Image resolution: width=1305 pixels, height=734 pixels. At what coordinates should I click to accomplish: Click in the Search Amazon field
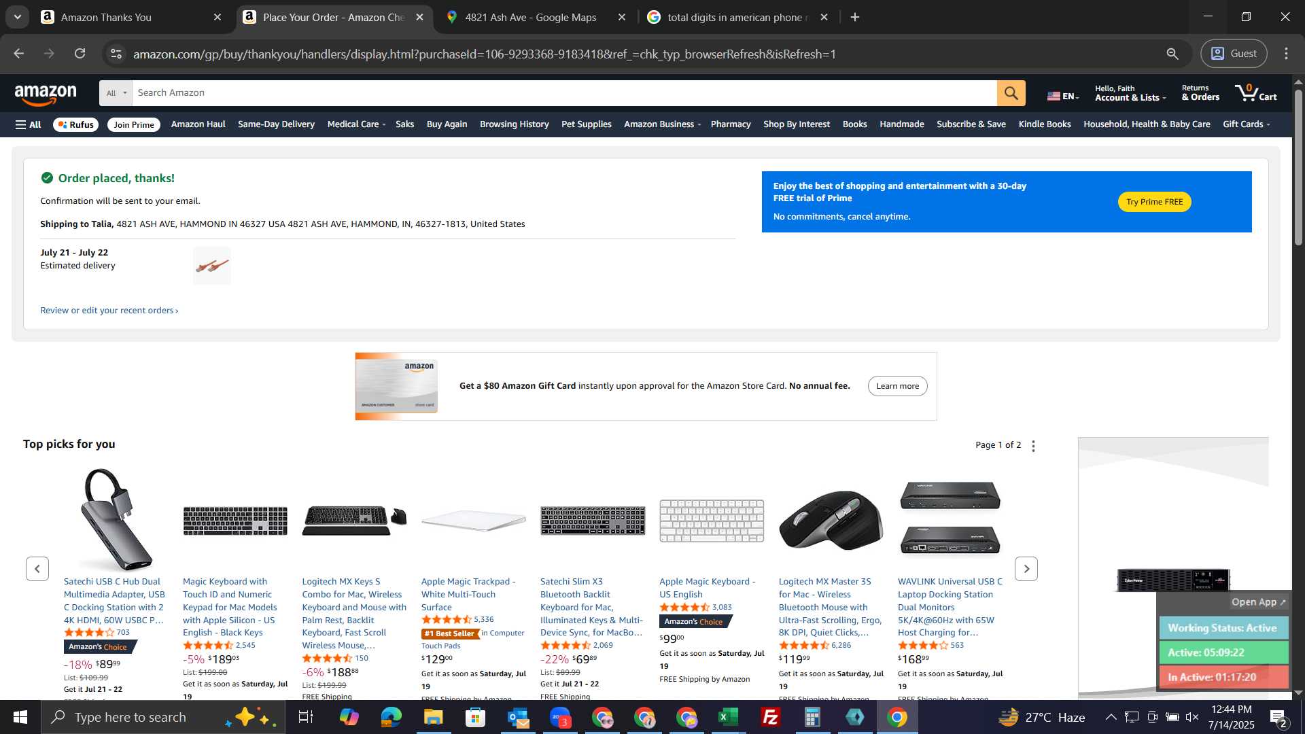(564, 93)
